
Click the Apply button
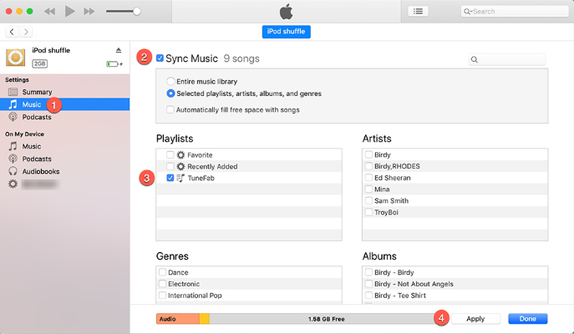(475, 319)
